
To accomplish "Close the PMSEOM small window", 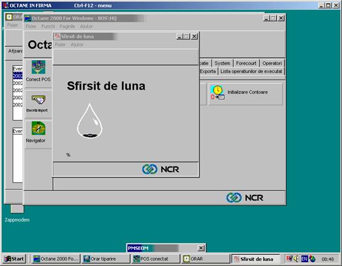I will tap(201, 248).
